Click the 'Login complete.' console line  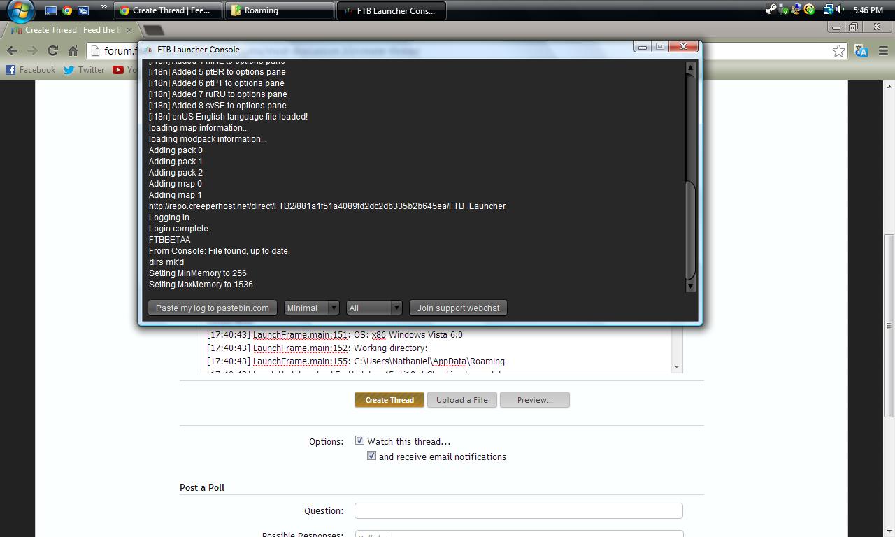(180, 229)
